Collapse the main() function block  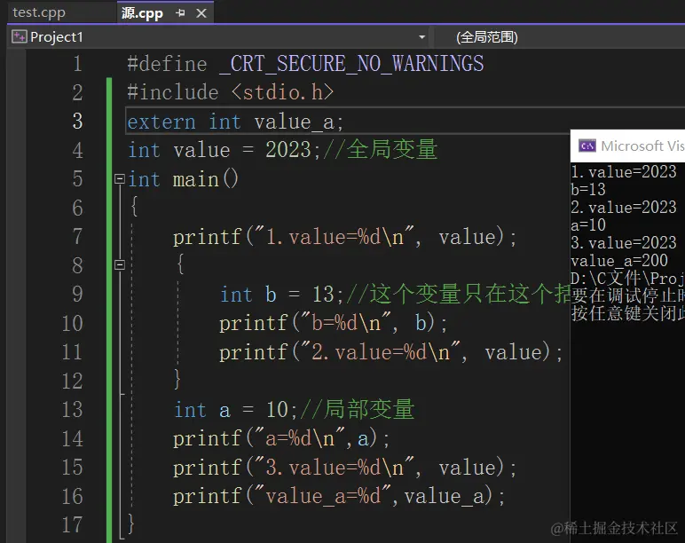click(119, 178)
